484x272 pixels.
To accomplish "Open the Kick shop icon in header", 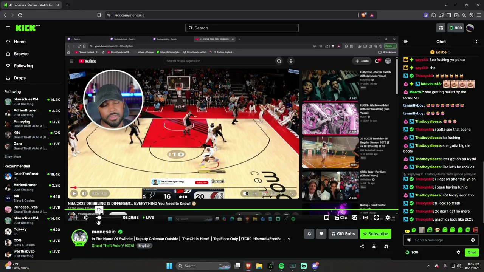I will coord(441,28).
